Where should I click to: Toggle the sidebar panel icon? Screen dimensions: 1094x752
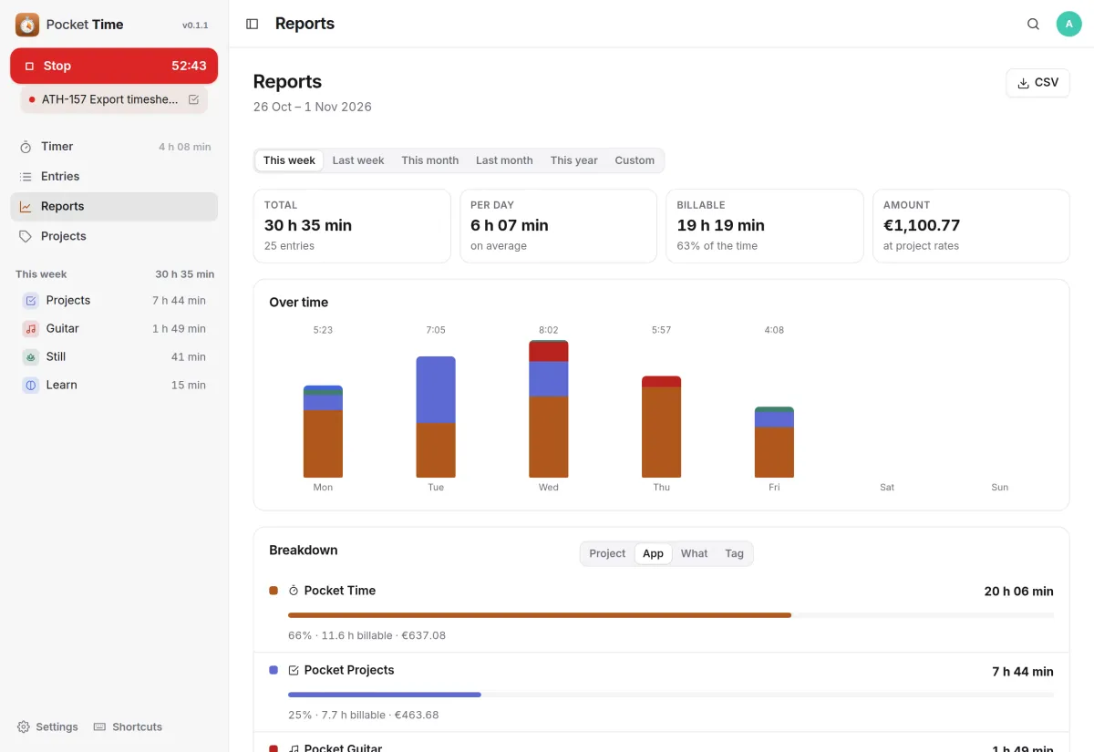(x=253, y=24)
